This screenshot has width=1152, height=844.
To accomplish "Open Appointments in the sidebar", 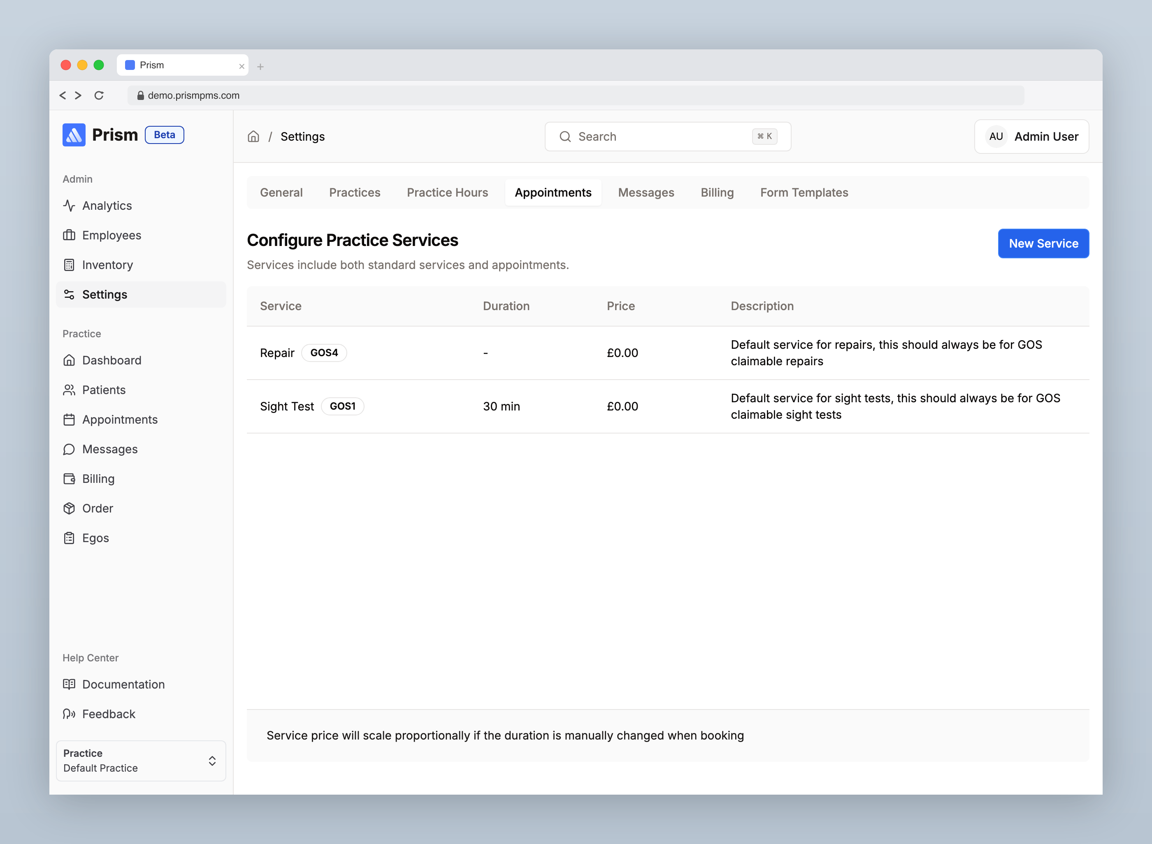I will point(120,420).
